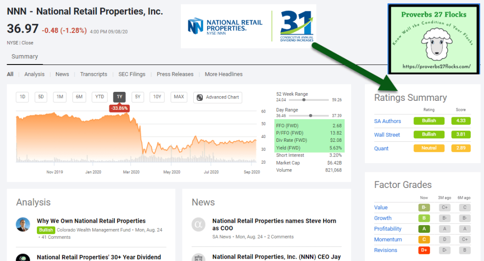This screenshot has height=261, width=484.
Task: Open article Why We Own National Retail Properties
Action: click(x=91, y=221)
